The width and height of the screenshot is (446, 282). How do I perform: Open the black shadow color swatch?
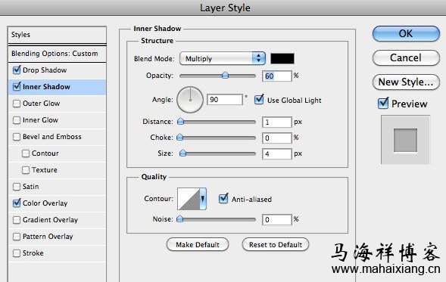(x=282, y=58)
